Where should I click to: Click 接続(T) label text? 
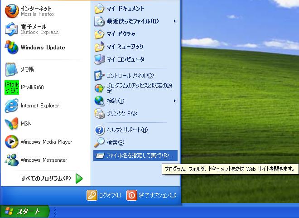point(116,101)
